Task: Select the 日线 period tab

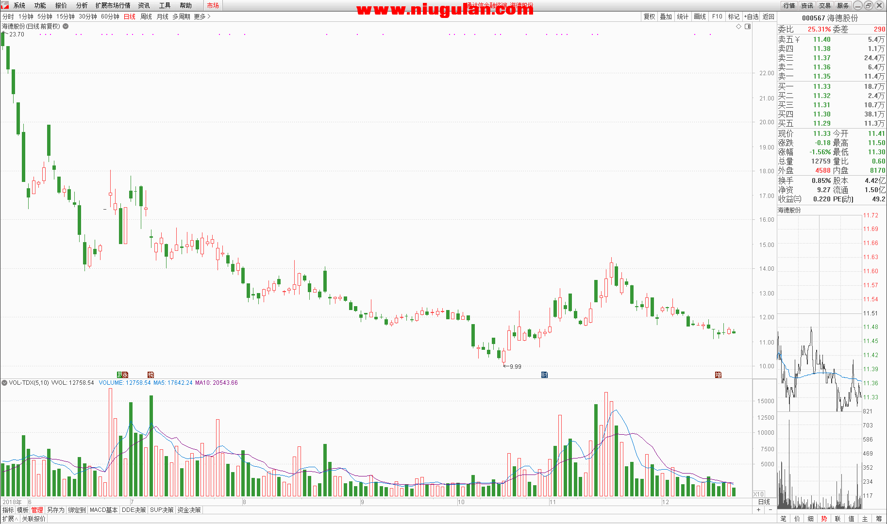Action: click(x=130, y=16)
